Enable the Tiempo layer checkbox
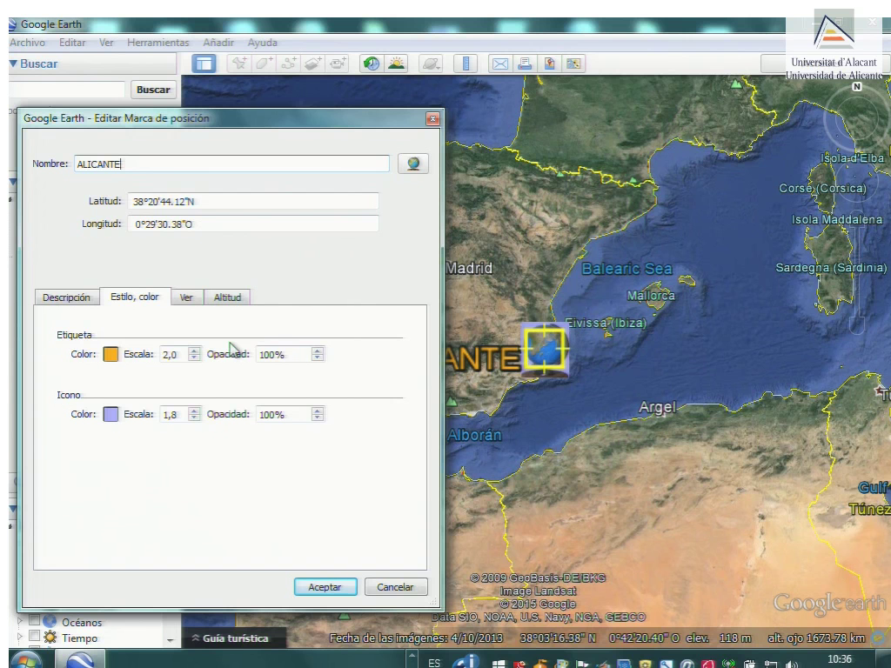Image resolution: width=891 pixels, height=668 pixels. point(34,636)
